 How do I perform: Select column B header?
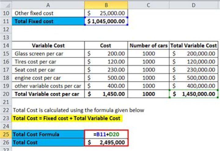coord(106,5)
